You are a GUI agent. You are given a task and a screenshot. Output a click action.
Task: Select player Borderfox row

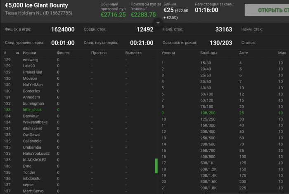pyautogui.click(x=79, y=91)
